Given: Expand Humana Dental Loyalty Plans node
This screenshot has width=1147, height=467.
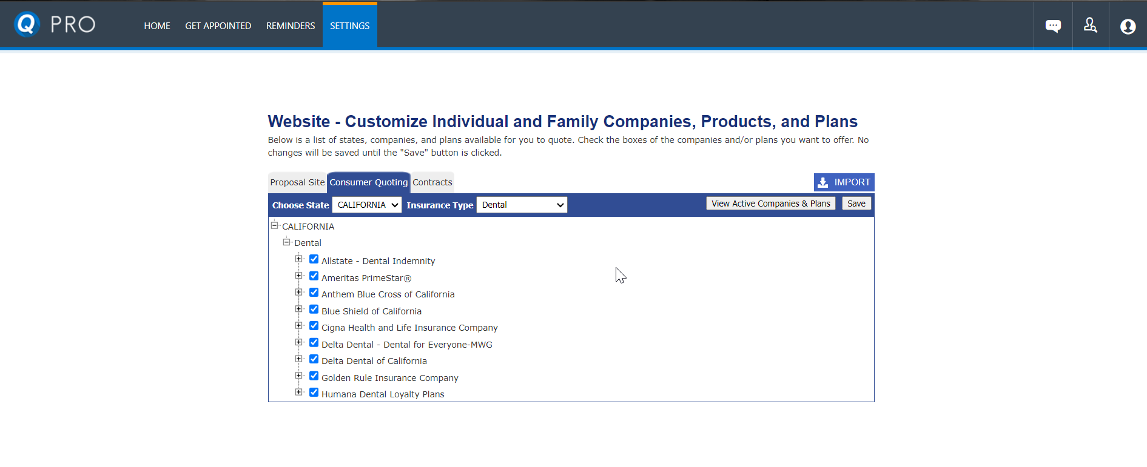Looking at the screenshot, I should pyautogui.click(x=298, y=392).
